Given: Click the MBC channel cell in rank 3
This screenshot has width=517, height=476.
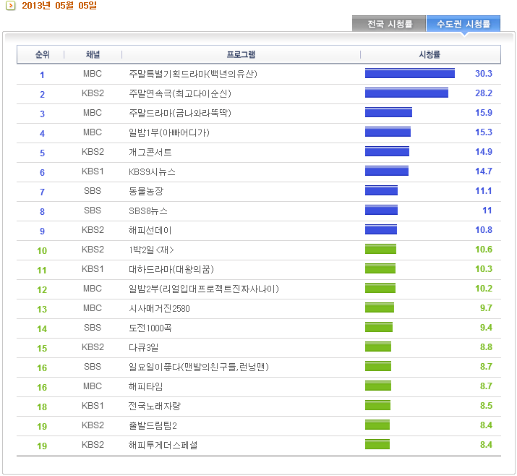Looking at the screenshot, I should 93,112.
